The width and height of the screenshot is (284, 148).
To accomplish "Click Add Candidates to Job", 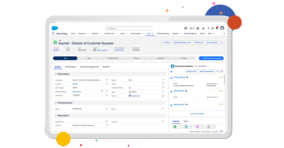I will [x=182, y=42].
